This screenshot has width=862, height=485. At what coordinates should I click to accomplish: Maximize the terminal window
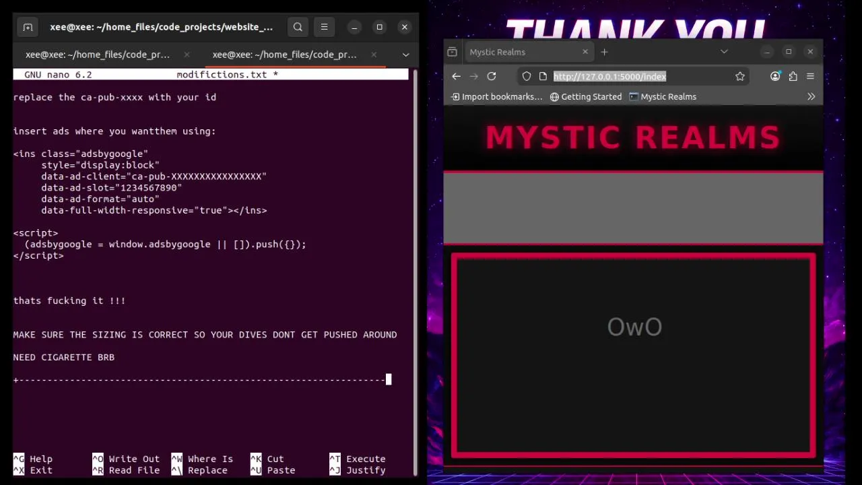[379, 27]
